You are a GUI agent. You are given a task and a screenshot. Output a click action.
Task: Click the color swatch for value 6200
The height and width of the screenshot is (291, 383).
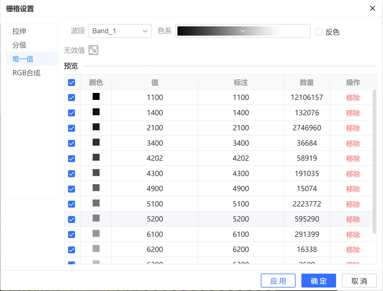point(96,248)
